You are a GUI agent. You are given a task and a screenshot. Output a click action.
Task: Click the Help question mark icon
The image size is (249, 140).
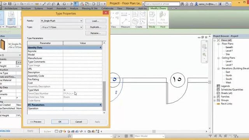click(227, 4)
